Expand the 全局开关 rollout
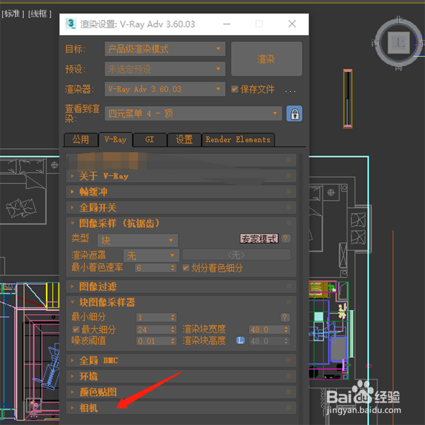The image size is (425, 425). point(181,207)
